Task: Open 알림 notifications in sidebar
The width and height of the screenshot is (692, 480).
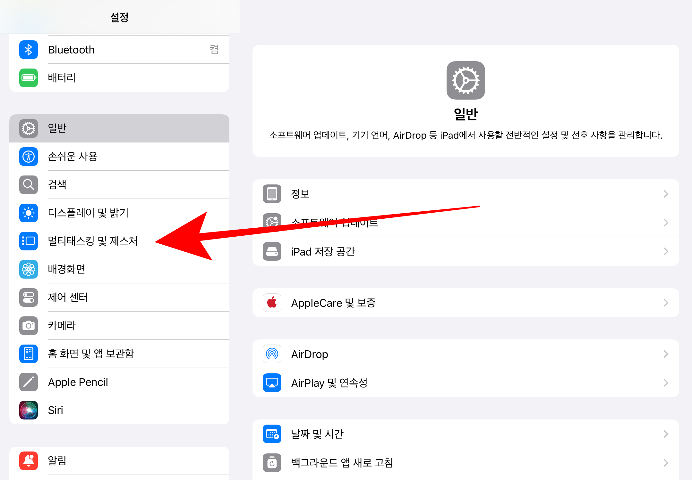Action: pyautogui.click(x=57, y=461)
